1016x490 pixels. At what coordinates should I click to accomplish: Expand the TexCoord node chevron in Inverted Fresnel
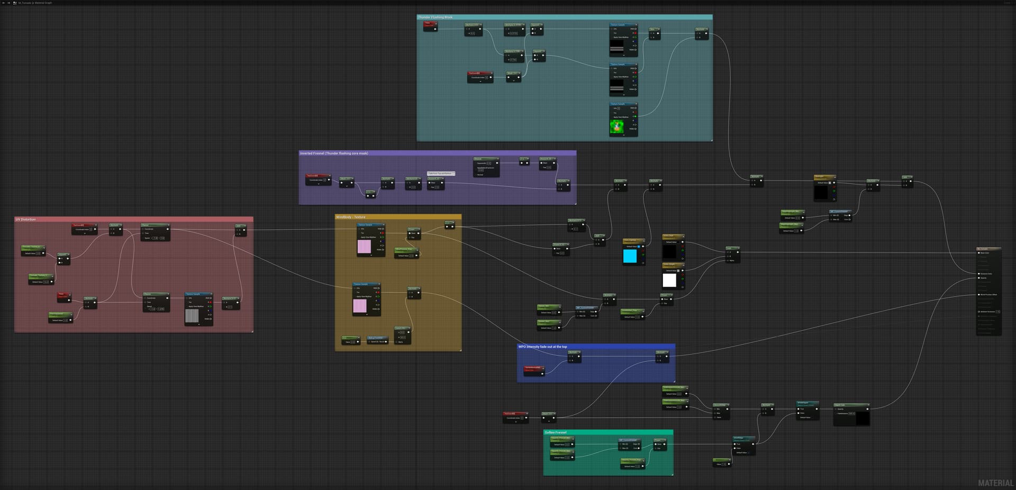(318, 184)
